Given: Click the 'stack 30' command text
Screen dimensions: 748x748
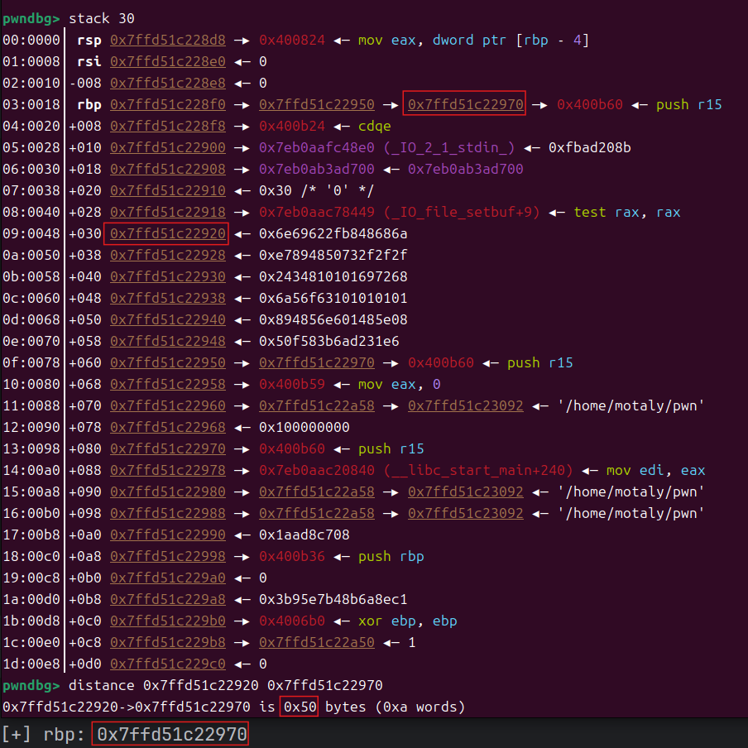Looking at the screenshot, I should point(102,18).
